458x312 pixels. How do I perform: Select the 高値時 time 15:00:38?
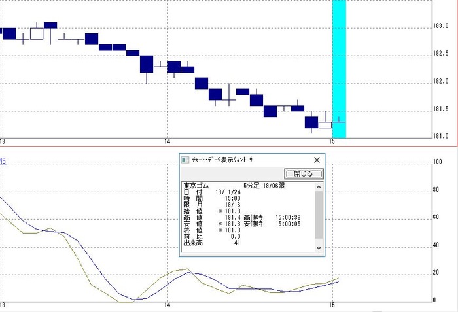coord(288,217)
